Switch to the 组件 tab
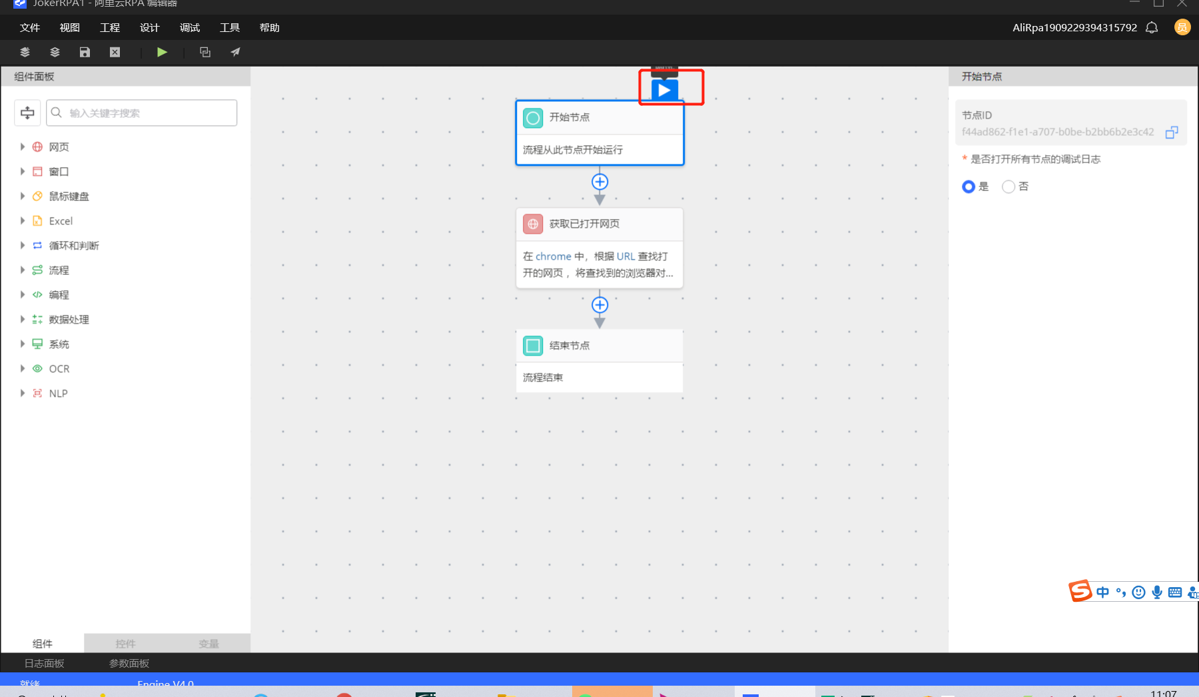Image resolution: width=1199 pixels, height=697 pixels. pos(43,643)
